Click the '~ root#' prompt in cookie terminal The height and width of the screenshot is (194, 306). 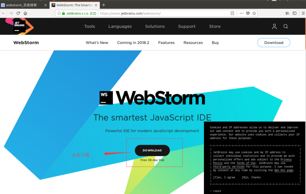(x=215, y=191)
